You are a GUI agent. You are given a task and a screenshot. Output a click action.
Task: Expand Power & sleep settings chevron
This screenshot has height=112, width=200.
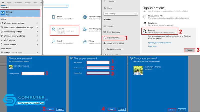click(x=37, y=32)
